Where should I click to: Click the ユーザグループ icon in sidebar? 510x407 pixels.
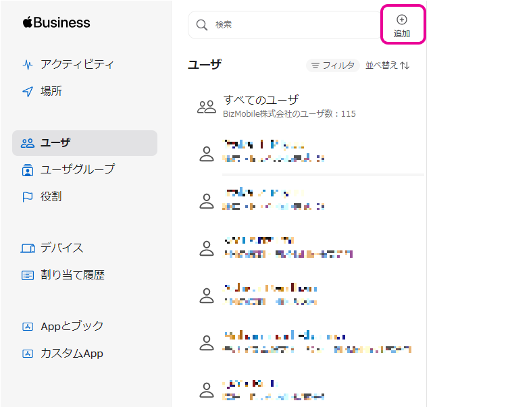coord(28,169)
